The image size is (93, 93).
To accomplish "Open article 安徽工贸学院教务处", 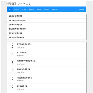I will point(24,69).
